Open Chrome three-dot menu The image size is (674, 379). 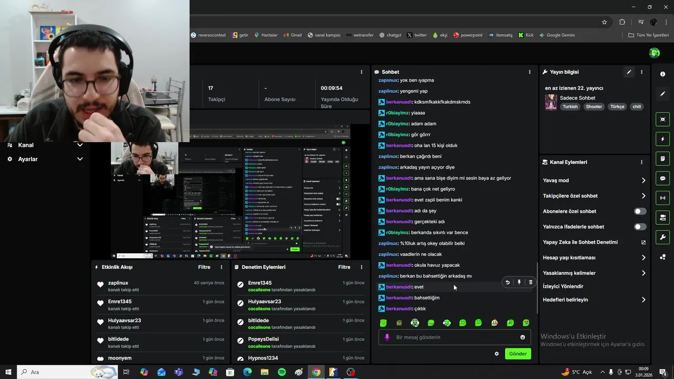(666, 22)
